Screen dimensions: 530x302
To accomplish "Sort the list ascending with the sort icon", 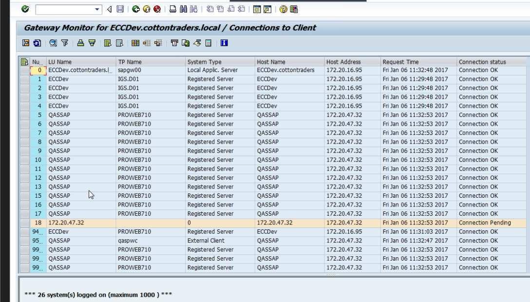I will tap(80, 43).
